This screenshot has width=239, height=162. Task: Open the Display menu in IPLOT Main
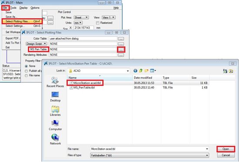click(23, 8)
